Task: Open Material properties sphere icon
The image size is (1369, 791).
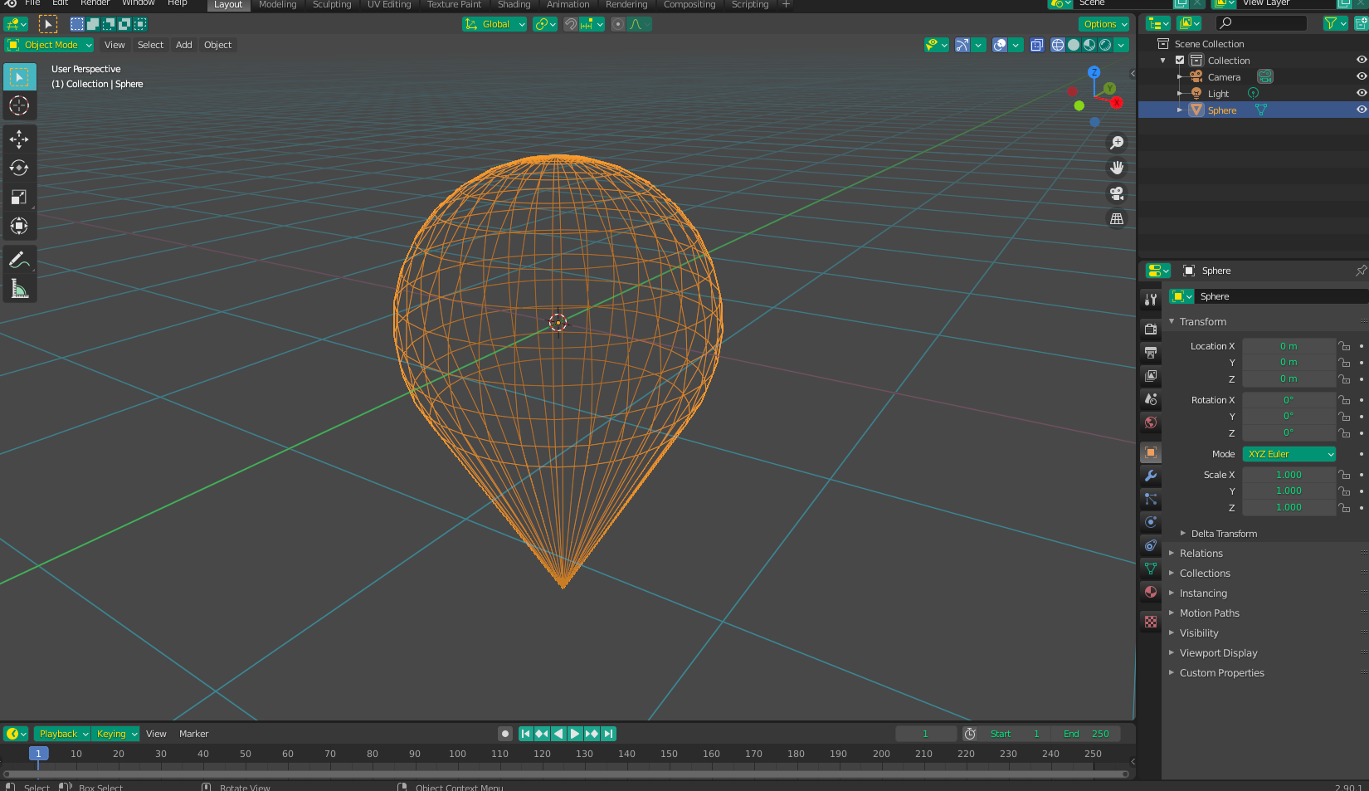Action: click(1151, 592)
